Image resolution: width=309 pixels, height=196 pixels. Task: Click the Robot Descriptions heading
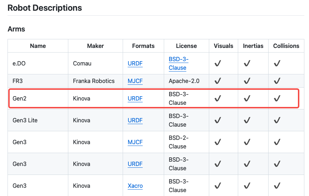[45, 8]
